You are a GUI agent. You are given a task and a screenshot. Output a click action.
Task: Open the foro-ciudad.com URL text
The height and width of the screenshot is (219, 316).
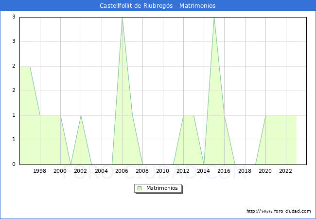(279, 211)
